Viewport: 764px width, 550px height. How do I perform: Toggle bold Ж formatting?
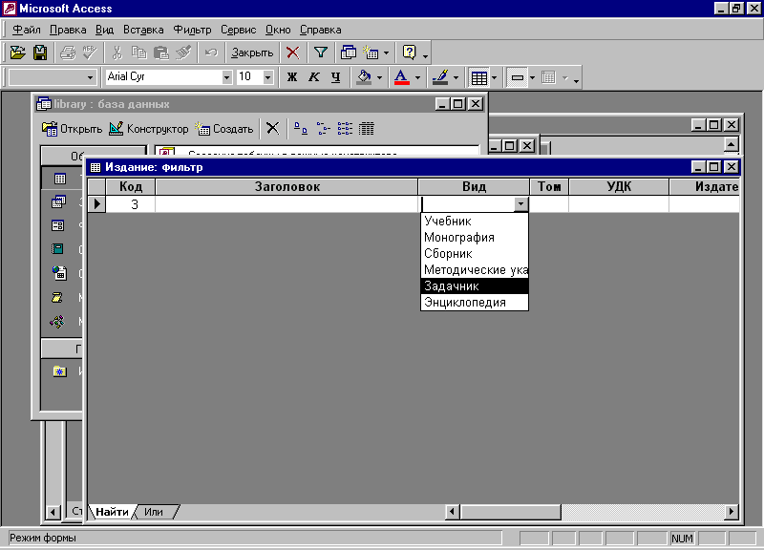click(292, 77)
